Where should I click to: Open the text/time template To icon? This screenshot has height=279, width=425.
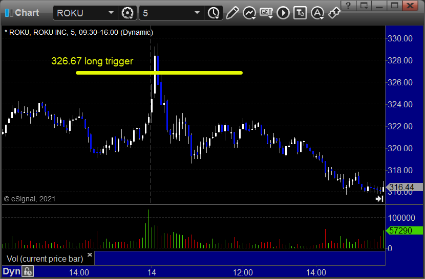[x=300, y=13]
